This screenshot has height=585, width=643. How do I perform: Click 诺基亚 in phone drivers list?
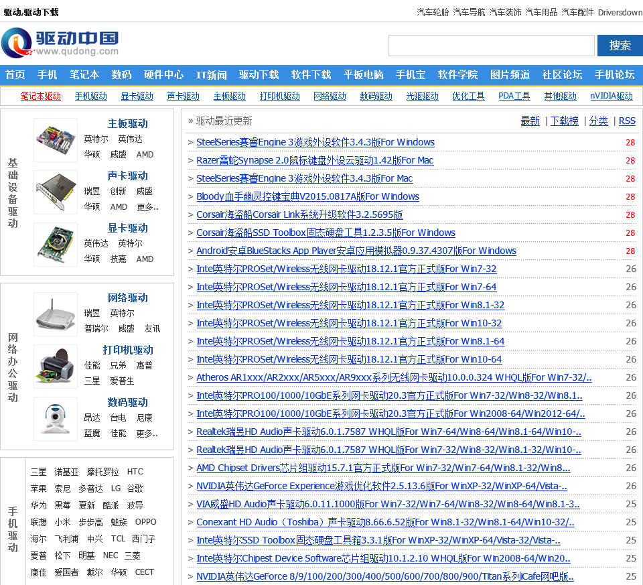[x=66, y=472]
